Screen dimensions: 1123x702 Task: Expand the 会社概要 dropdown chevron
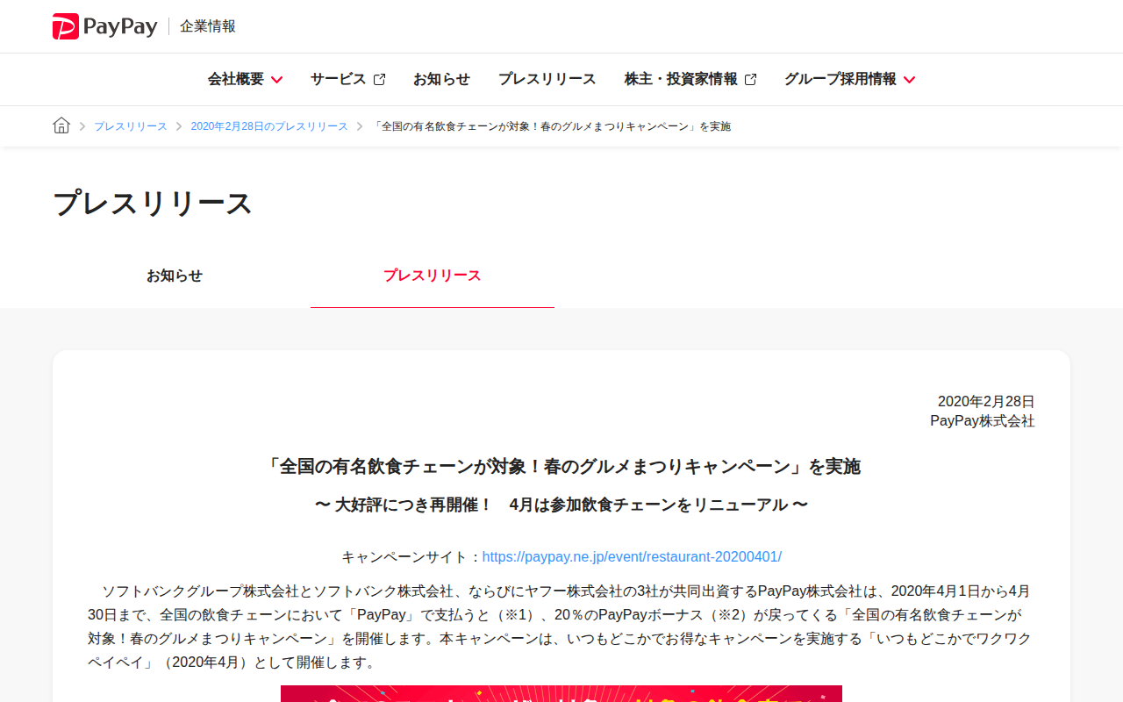[276, 79]
